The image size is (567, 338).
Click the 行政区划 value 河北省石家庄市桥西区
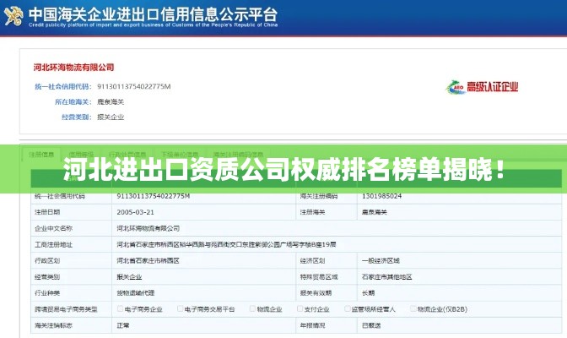pos(148,260)
